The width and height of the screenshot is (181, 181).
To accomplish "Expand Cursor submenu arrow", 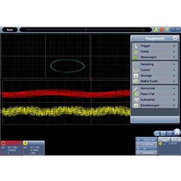I will coord(174,70).
